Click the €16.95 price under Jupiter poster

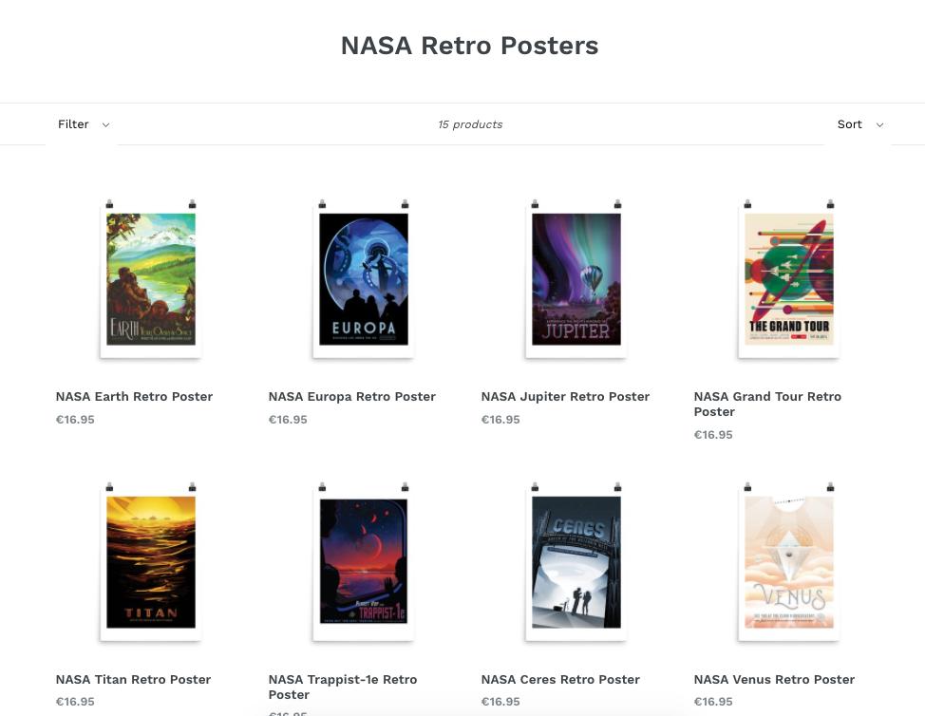tap(500, 420)
